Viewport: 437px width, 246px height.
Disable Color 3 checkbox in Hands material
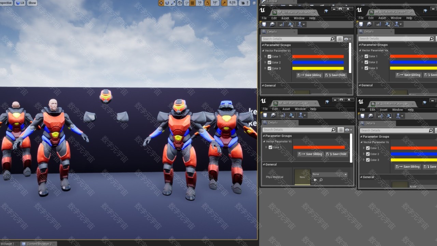tap(368, 160)
